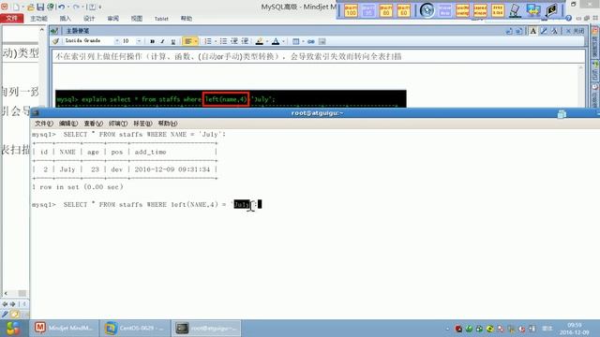Image resolution: width=600 pixels, height=337 pixels.
Task: Click the left scroll arrow in the left pane
Action: [6, 293]
